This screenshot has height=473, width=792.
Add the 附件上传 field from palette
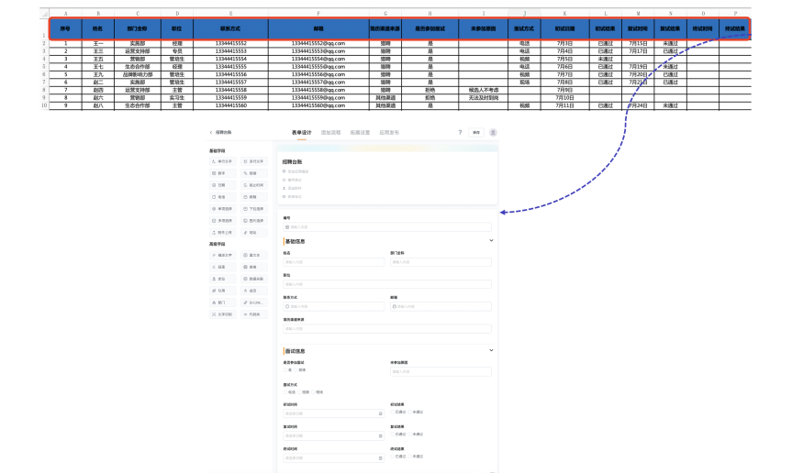click(x=222, y=233)
